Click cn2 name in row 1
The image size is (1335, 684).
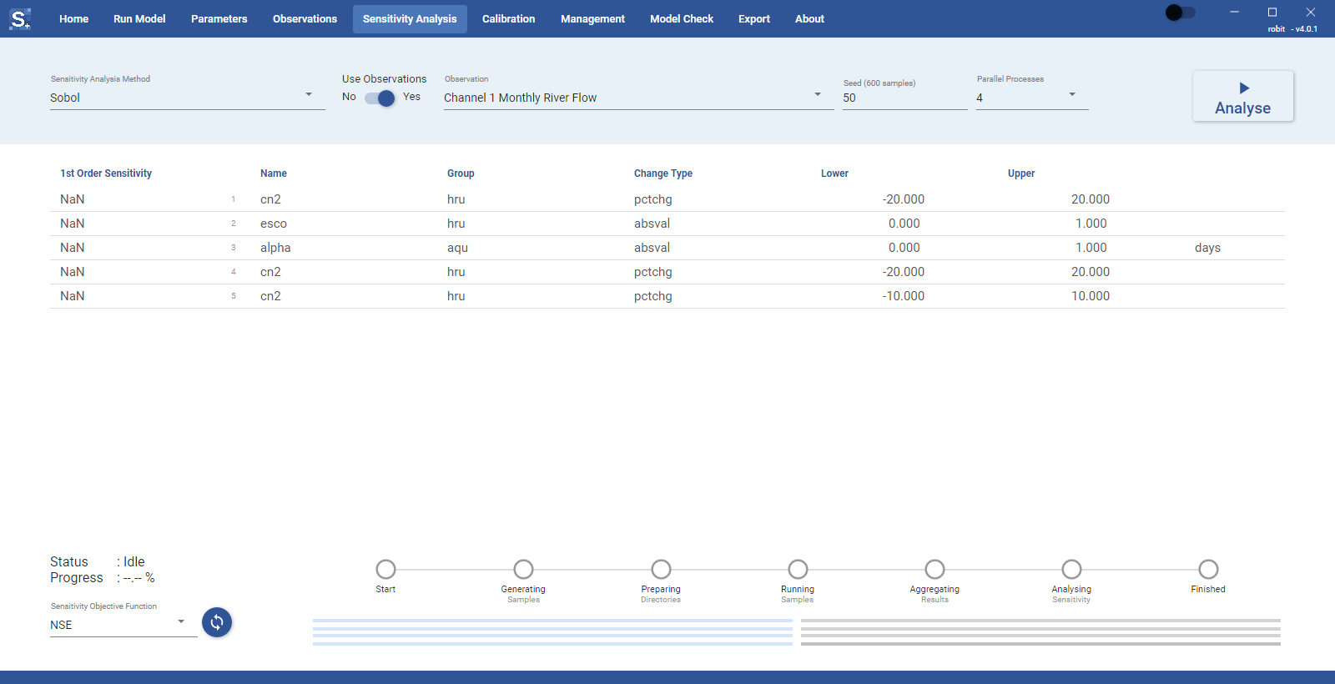270,199
